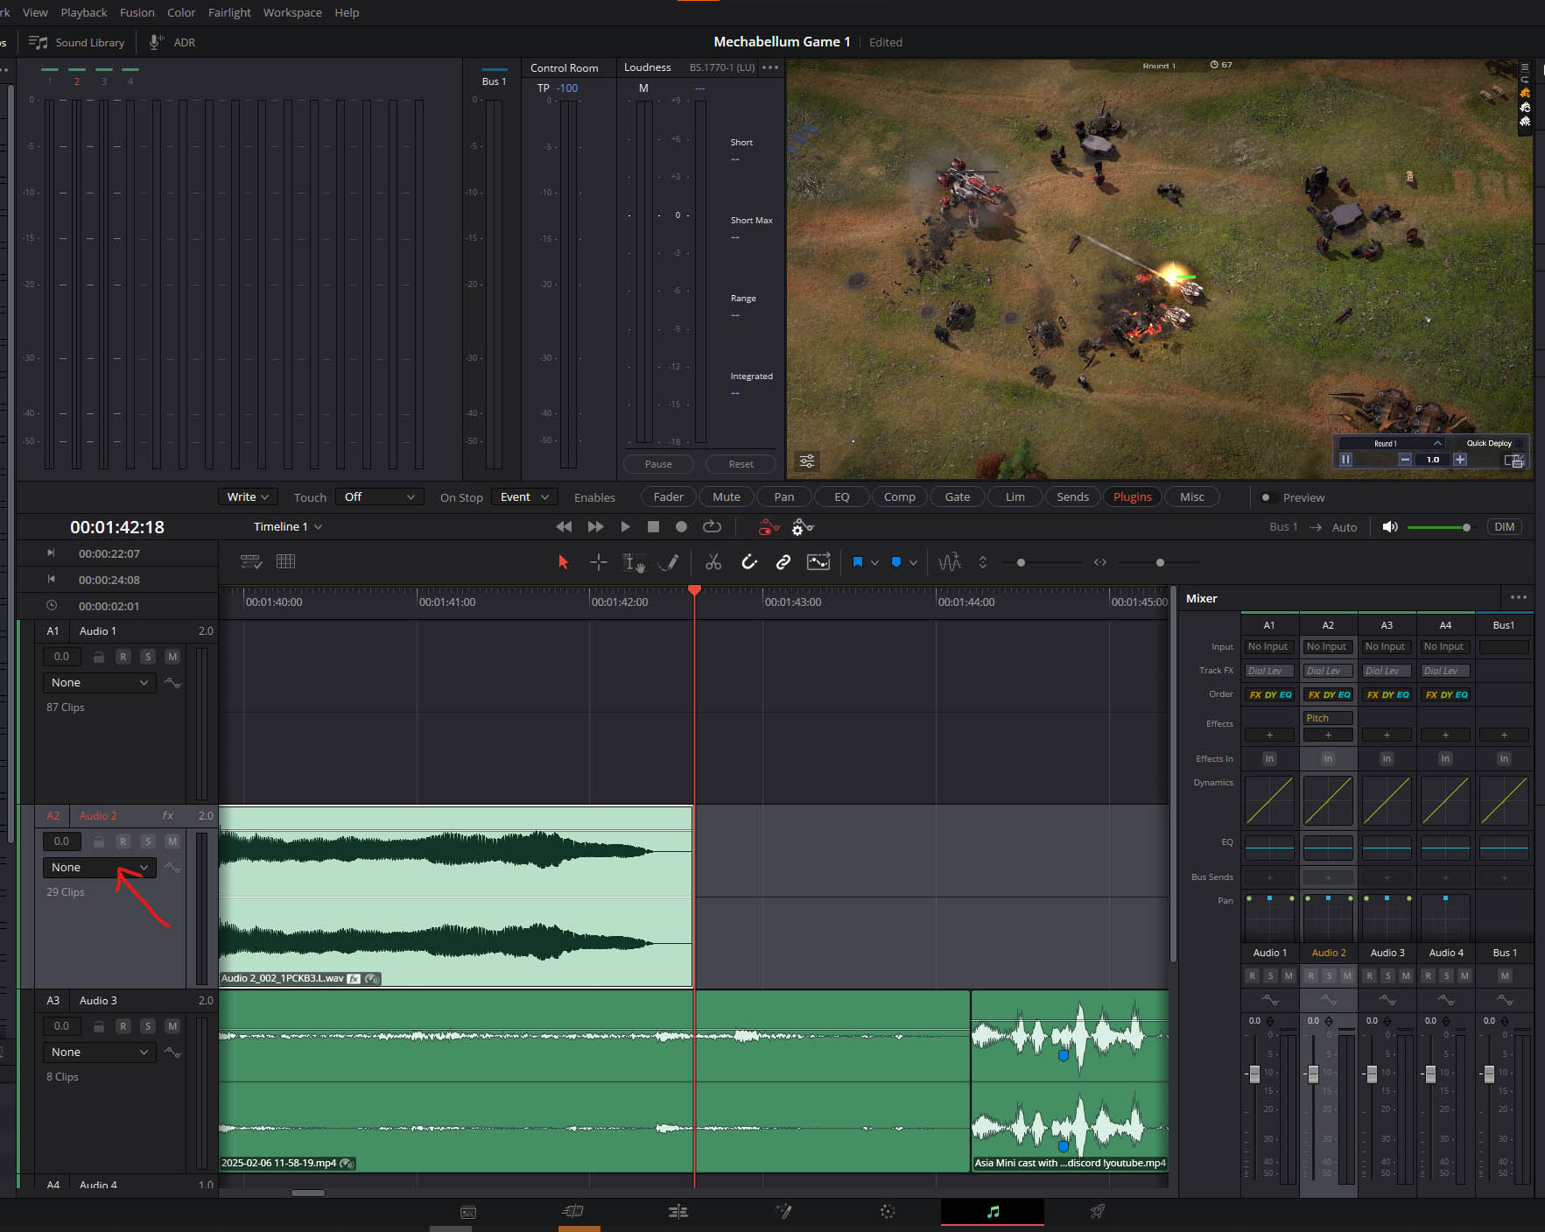Click the Stop button in transport
The image size is (1545, 1232).
tap(653, 526)
